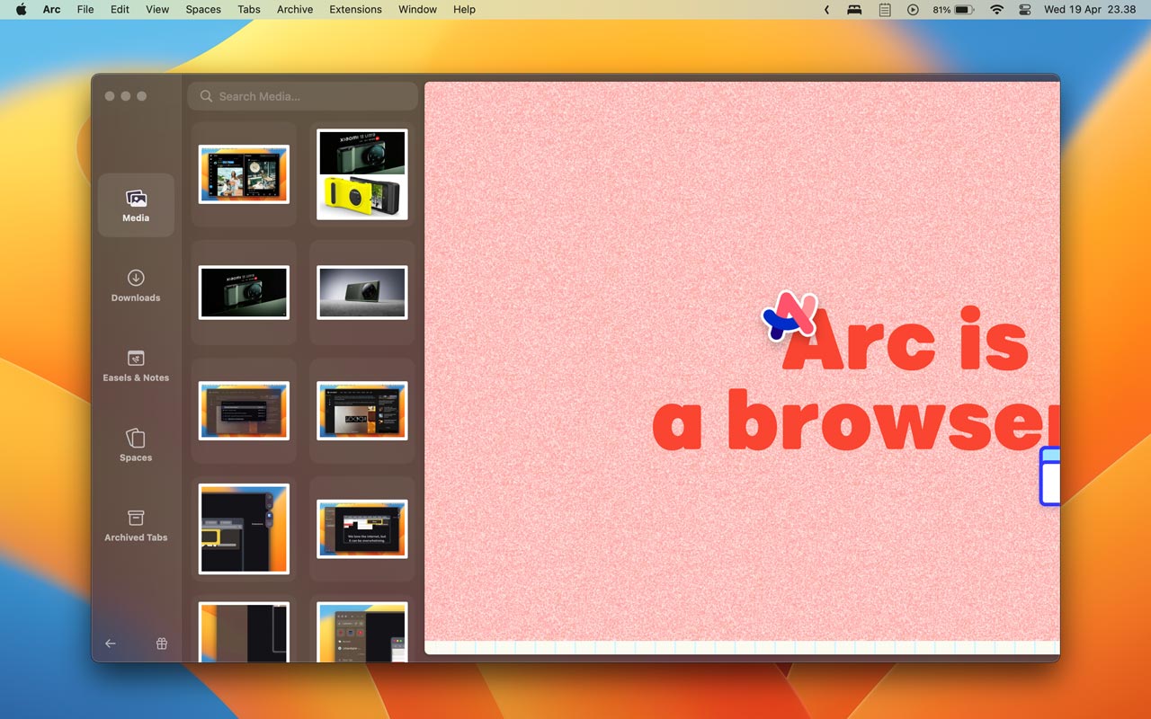
Task: Open the Downloads section
Action: [x=136, y=285]
